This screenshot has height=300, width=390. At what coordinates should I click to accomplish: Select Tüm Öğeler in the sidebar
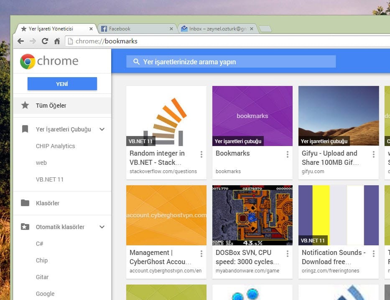(51, 106)
